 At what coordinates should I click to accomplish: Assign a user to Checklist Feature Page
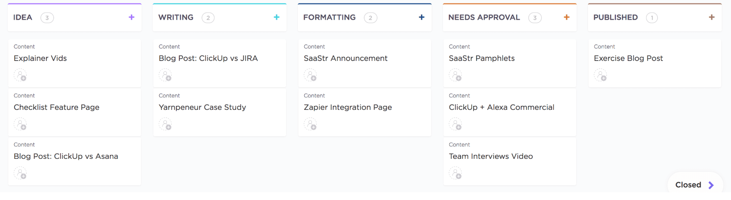point(20,124)
